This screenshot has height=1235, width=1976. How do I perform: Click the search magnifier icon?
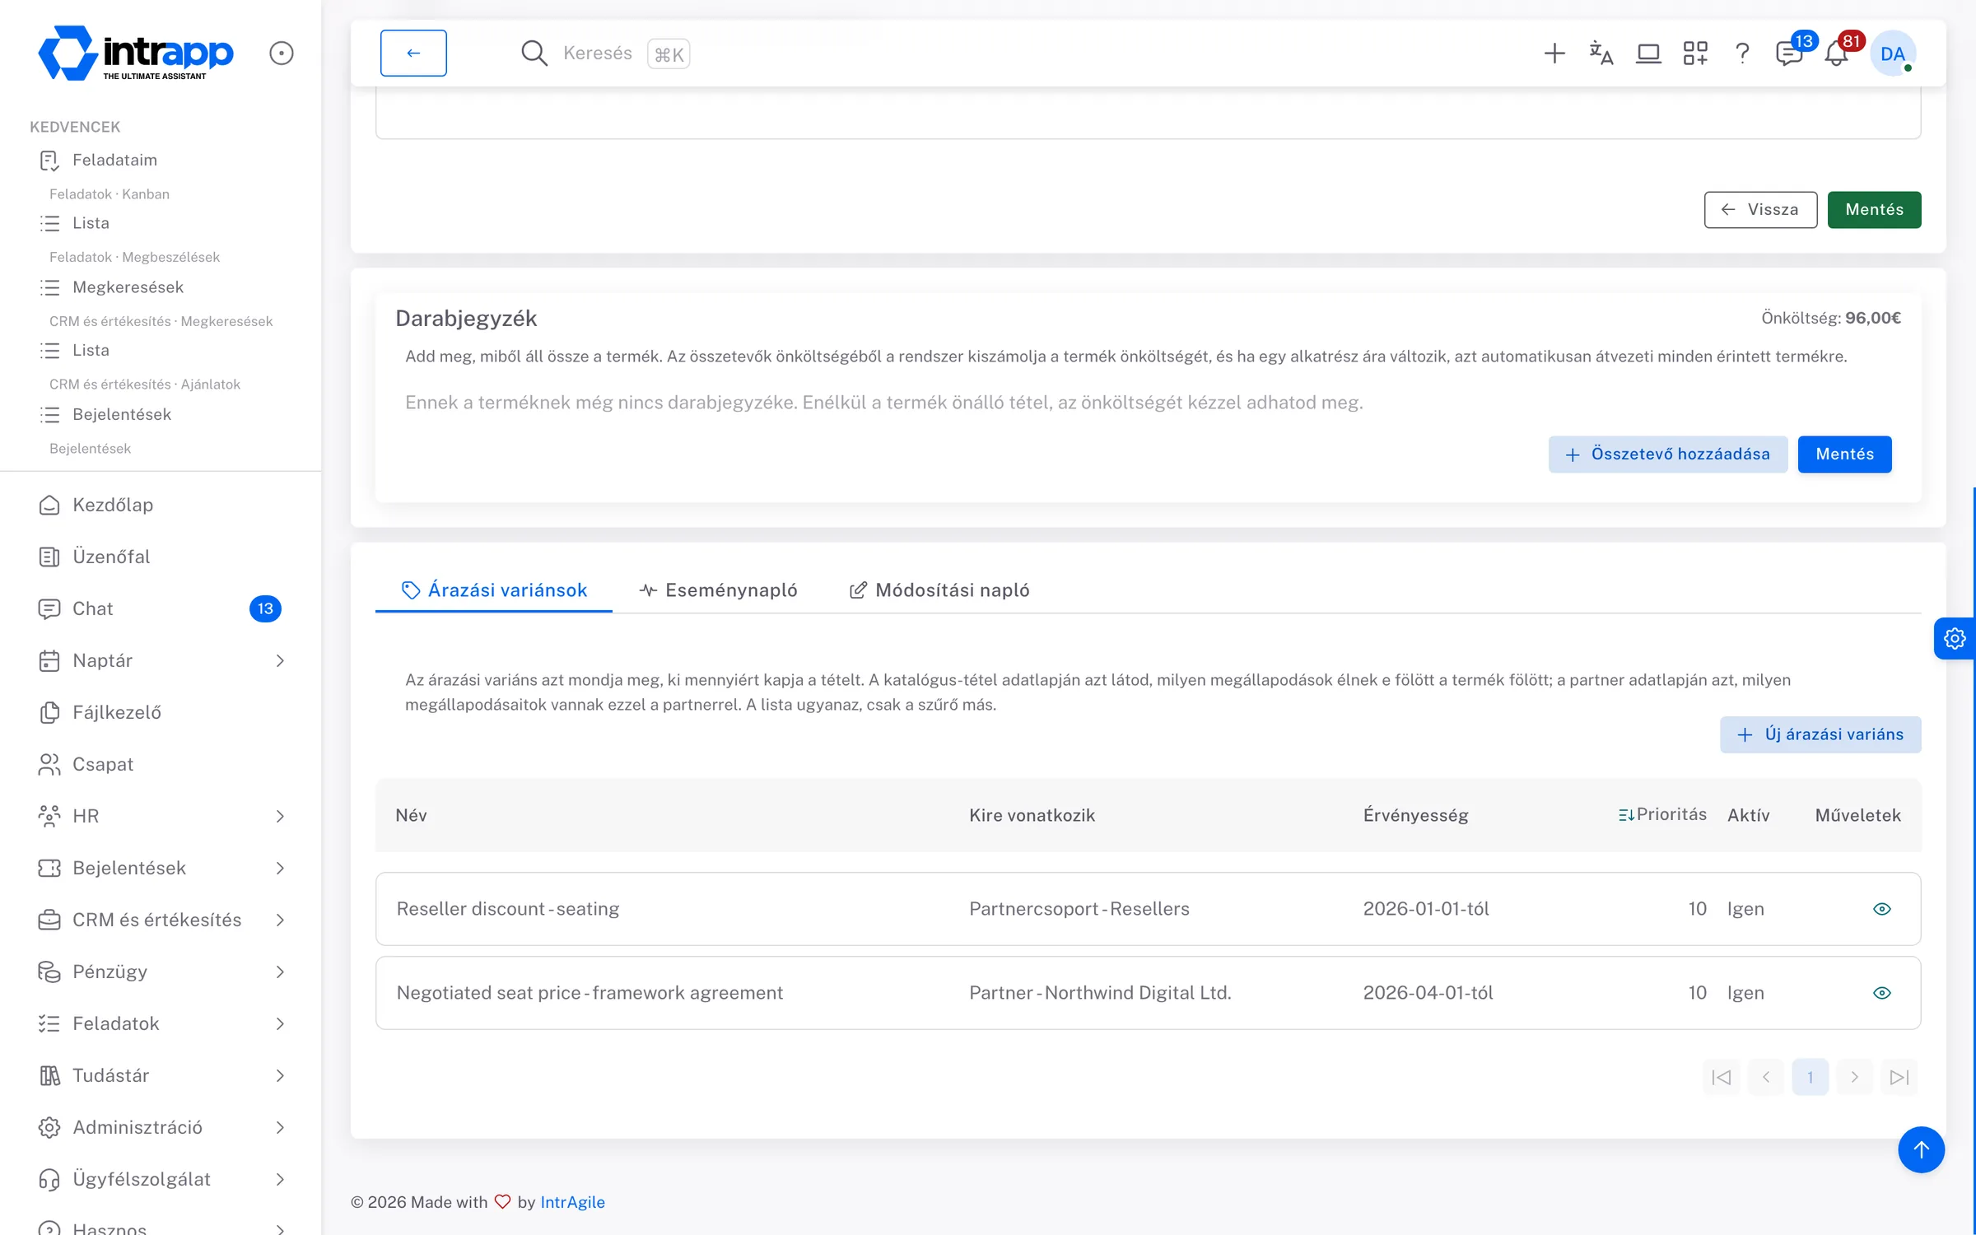534,54
